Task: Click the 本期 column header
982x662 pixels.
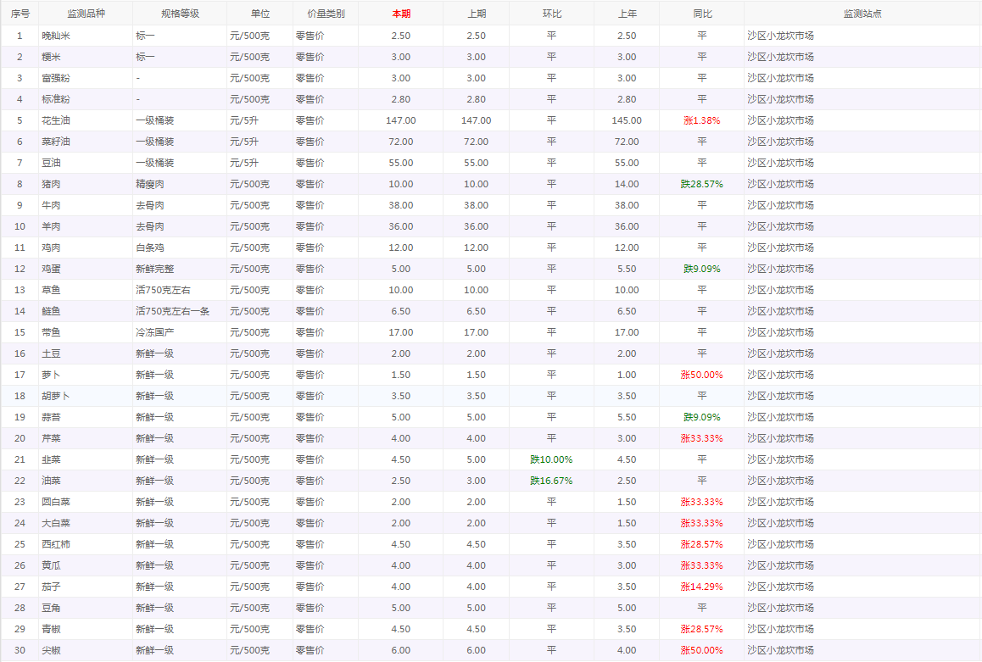Action: click(400, 14)
